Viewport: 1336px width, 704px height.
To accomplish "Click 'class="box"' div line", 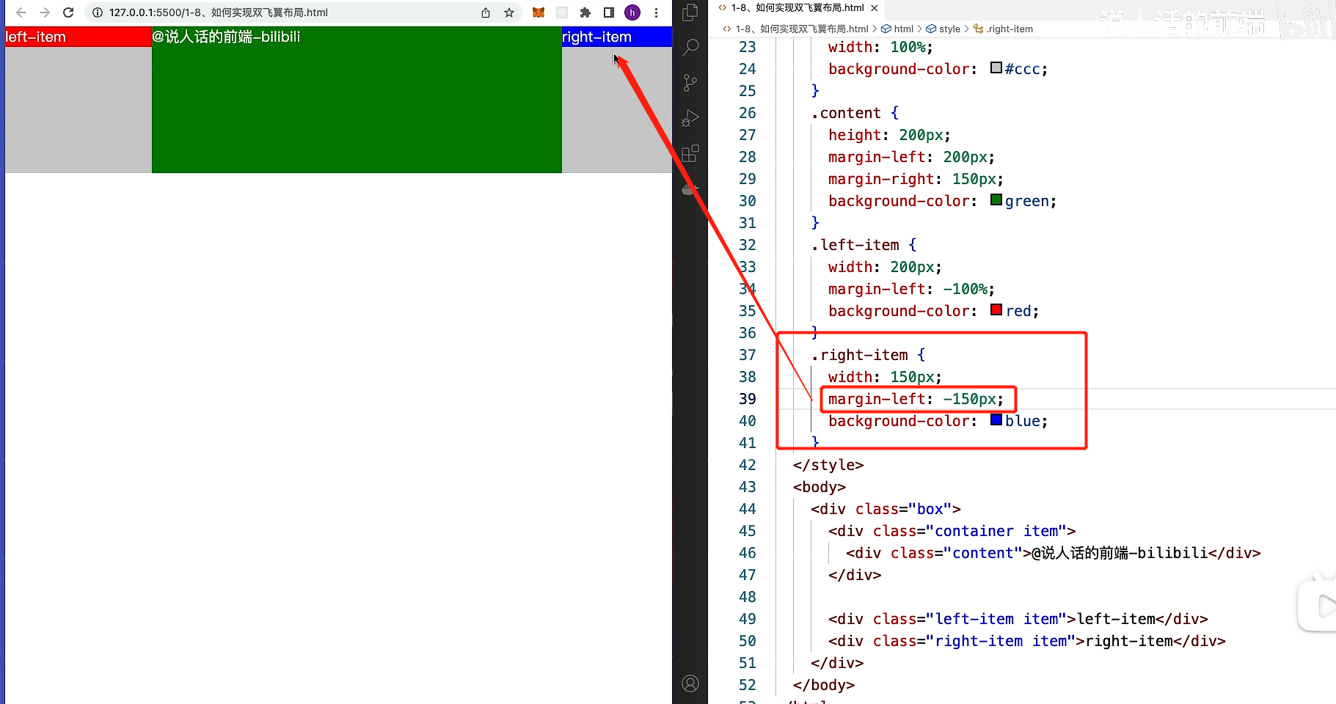I will pyautogui.click(x=886, y=509).
